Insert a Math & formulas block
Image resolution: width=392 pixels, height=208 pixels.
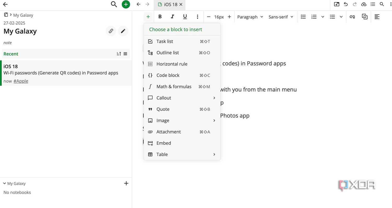182,86
